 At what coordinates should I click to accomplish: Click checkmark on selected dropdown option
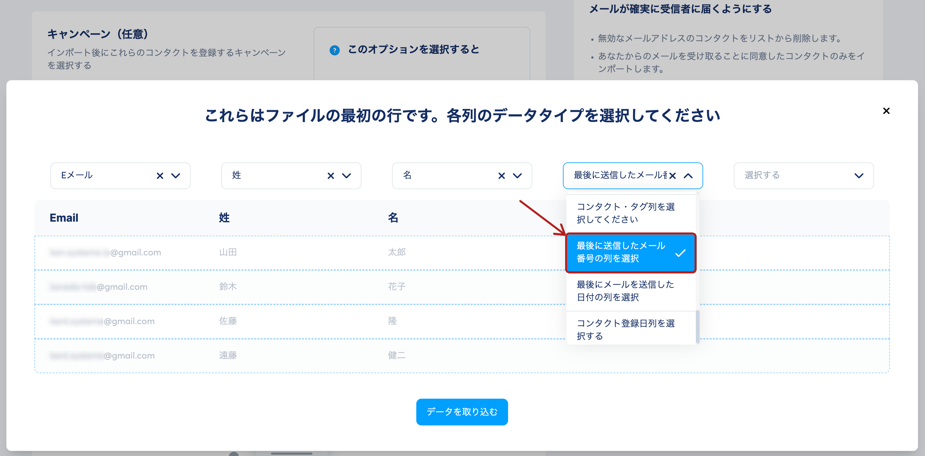tap(680, 253)
